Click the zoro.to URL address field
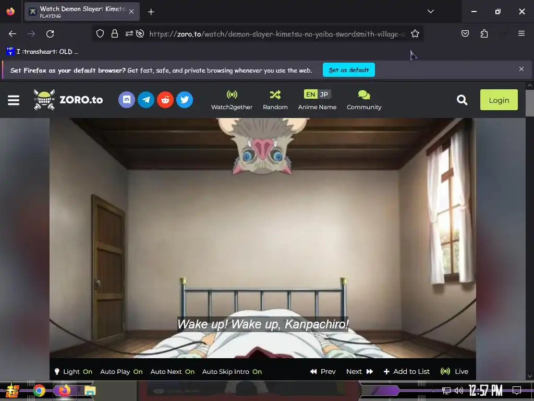 click(277, 34)
